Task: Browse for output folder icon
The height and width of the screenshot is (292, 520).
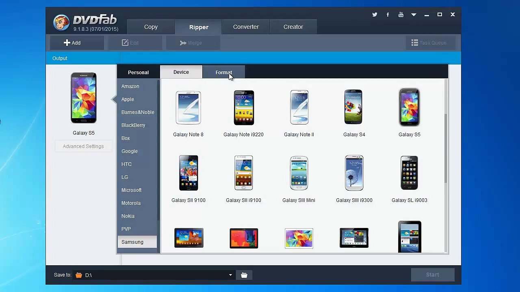Action: click(244, 275)
